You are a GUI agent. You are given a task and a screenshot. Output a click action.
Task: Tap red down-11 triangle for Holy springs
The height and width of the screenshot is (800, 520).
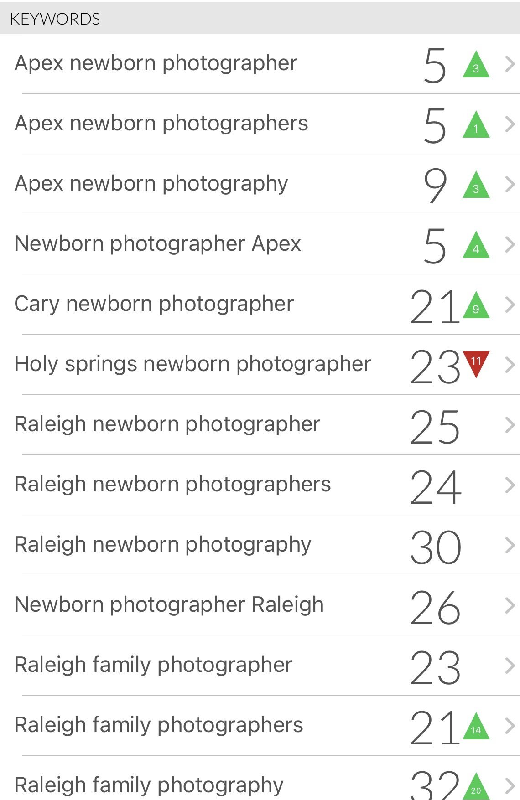pos(476,362)
